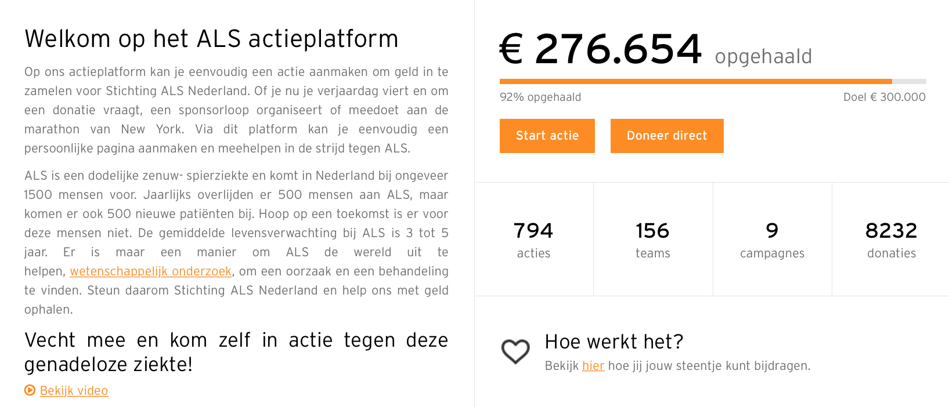Select the Doneer direct button
The height and width of the screenshot is (407, 949).
tap(667, 136)
